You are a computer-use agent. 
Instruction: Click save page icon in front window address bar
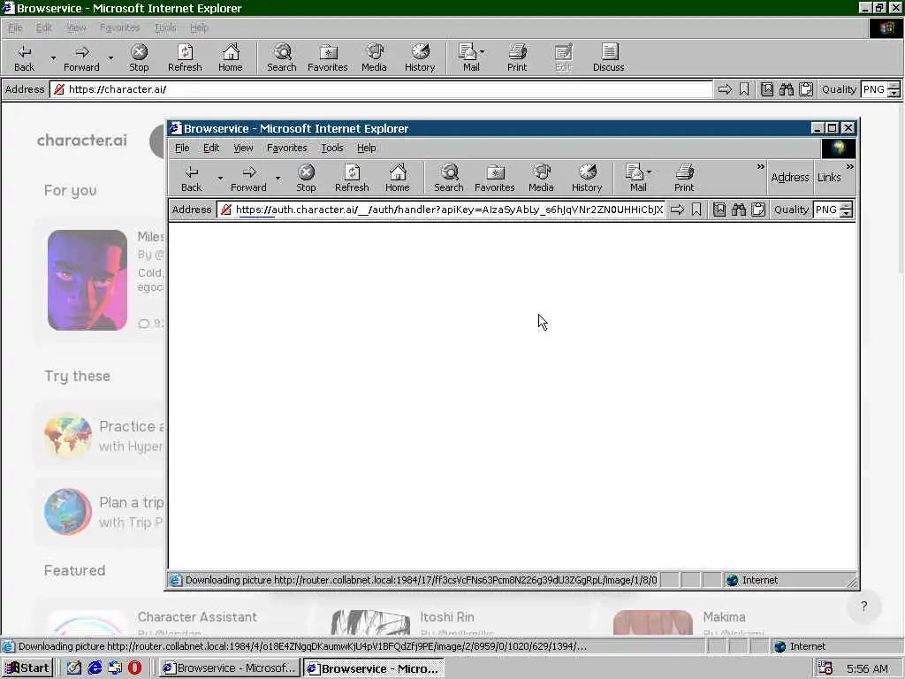coord(719,210)
